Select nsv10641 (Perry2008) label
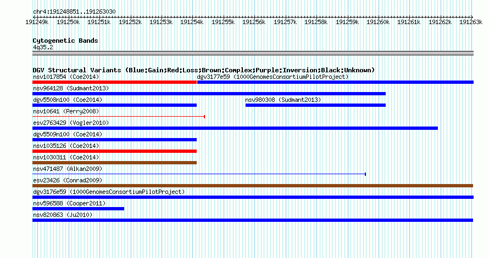Viewport: 489px width, 258px height. pyautogui.click(x=66, y=111)
